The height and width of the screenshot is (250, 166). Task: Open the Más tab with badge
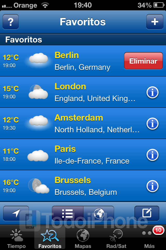(149, 238)
